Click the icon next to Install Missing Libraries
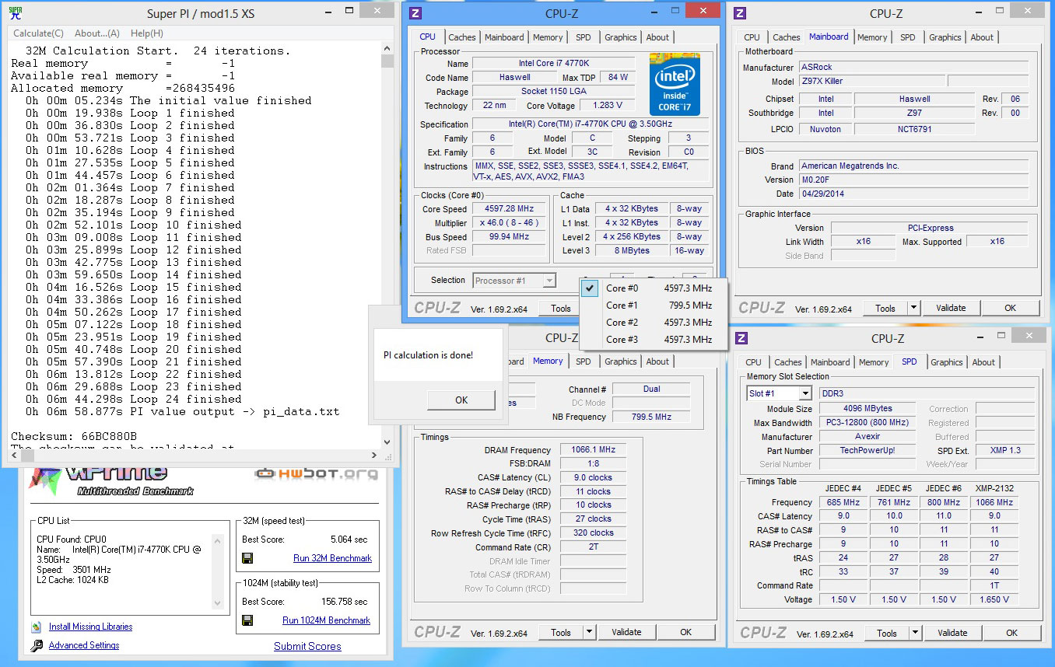 pos(37,627)
